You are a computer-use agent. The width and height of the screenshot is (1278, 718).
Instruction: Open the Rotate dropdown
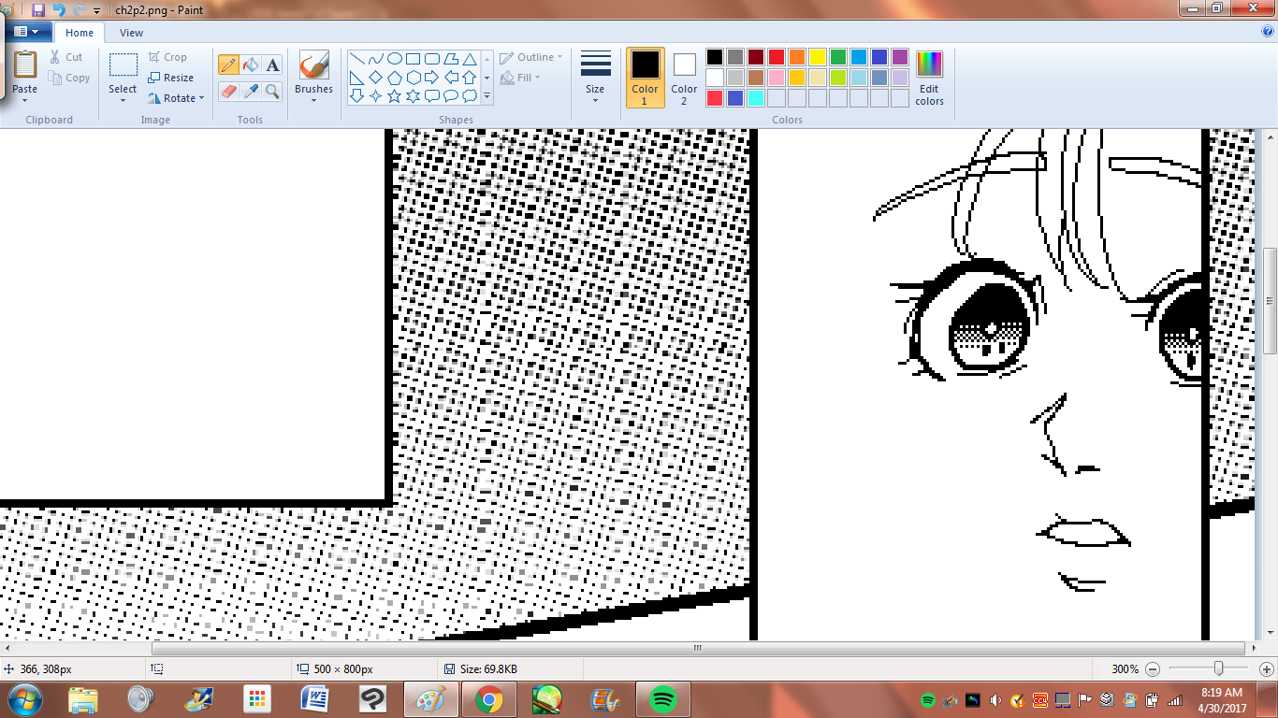pos(177,98)
